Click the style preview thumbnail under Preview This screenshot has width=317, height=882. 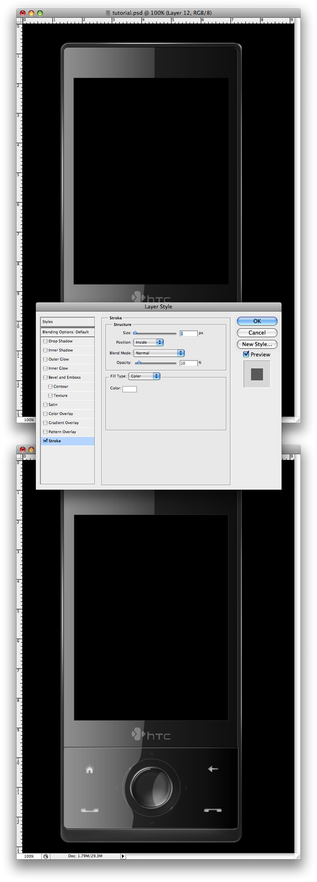coord(257,374)
